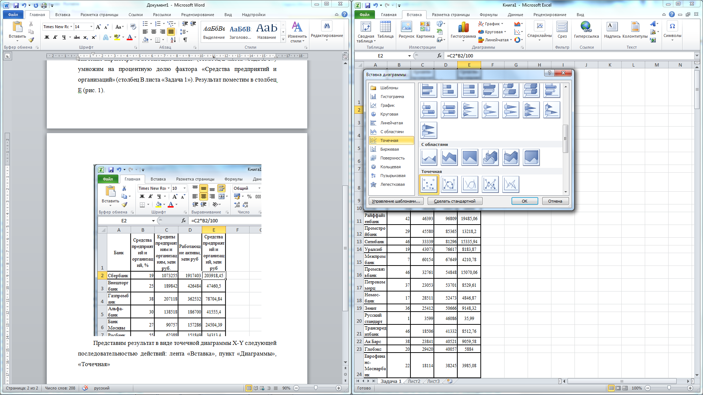Toggle center alignment in Word
This screenshot has width=703, height=395.
coord(154,32)
